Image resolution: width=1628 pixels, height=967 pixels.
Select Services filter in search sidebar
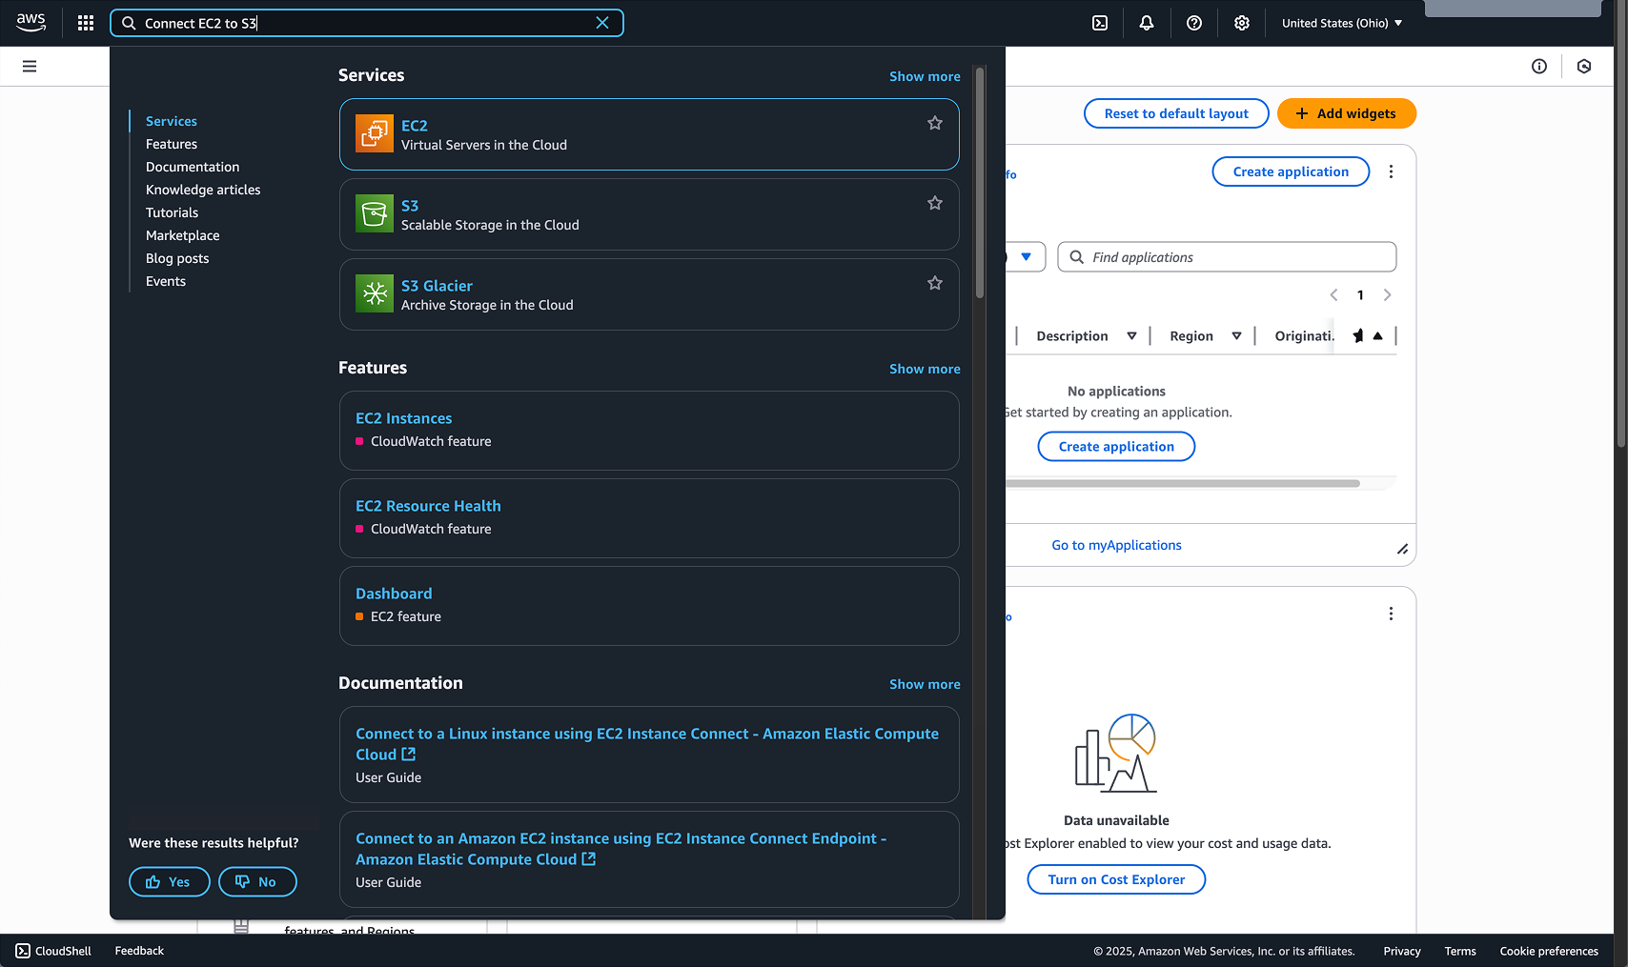tap(172, 121)
